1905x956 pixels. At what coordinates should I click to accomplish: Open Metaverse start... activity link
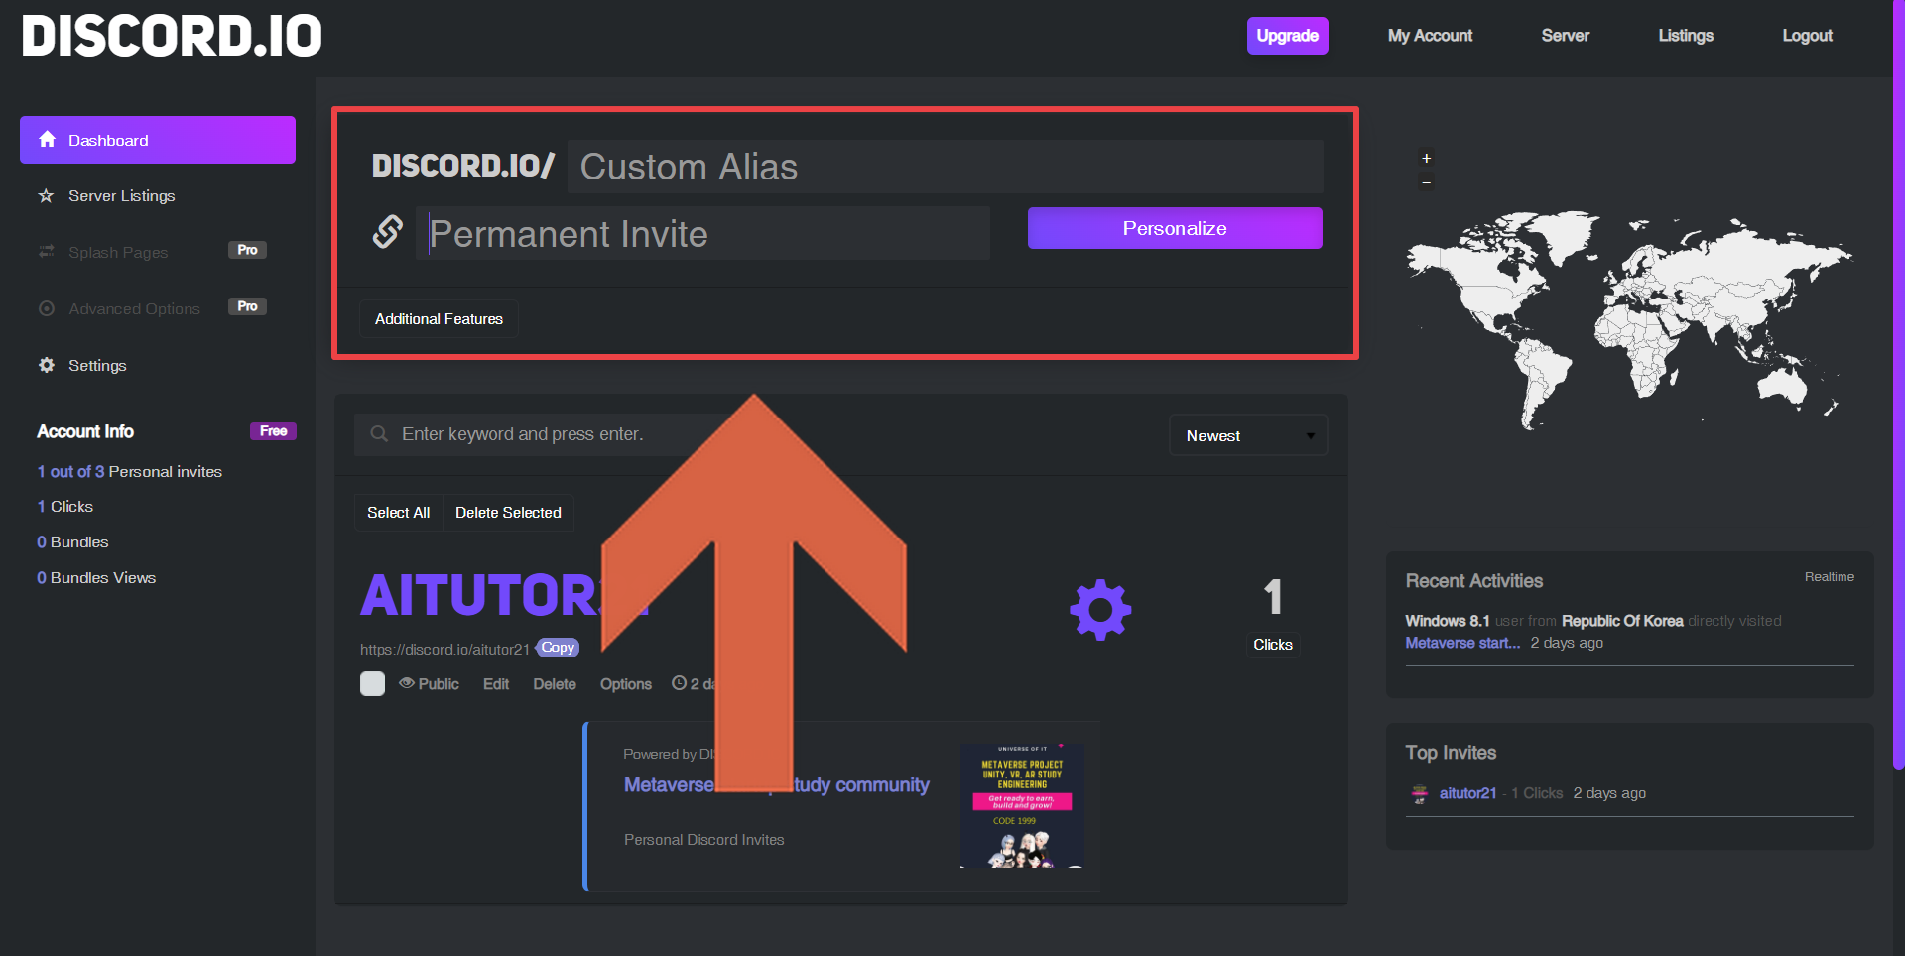[x=1462, y=643]
